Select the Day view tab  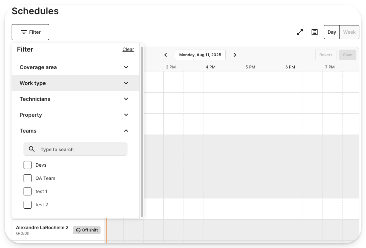point(331,32)
